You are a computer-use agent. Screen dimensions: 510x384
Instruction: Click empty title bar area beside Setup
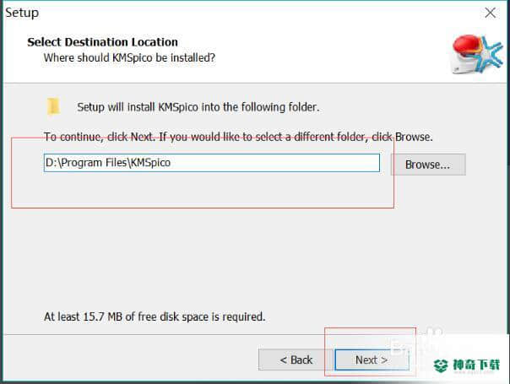[260, 13]
